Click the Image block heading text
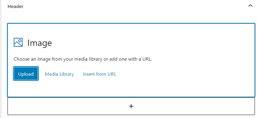This screenshot has height=118, width=260. pyautogui.click(x=40, y=43)
